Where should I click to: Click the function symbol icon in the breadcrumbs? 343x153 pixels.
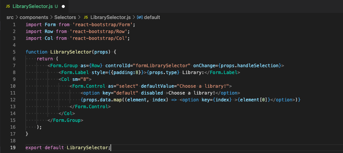point(139,17)
